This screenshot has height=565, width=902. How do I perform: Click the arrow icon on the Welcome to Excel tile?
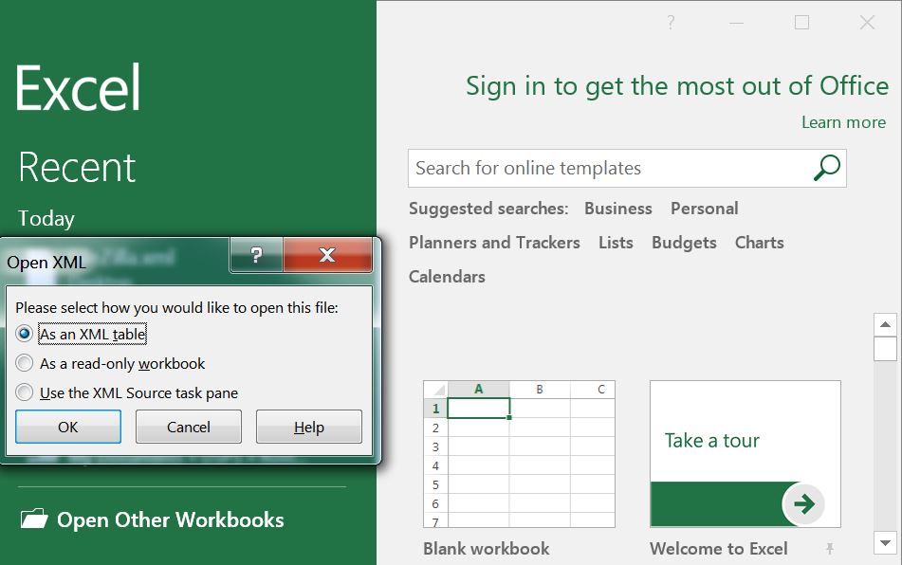click(805, 505)
